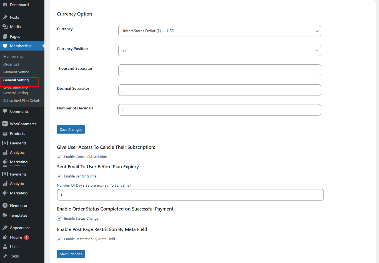Viewport: 379px width, 263px height.
Task: Expand the Currency Position dropdown
Action: click(219, 51)
